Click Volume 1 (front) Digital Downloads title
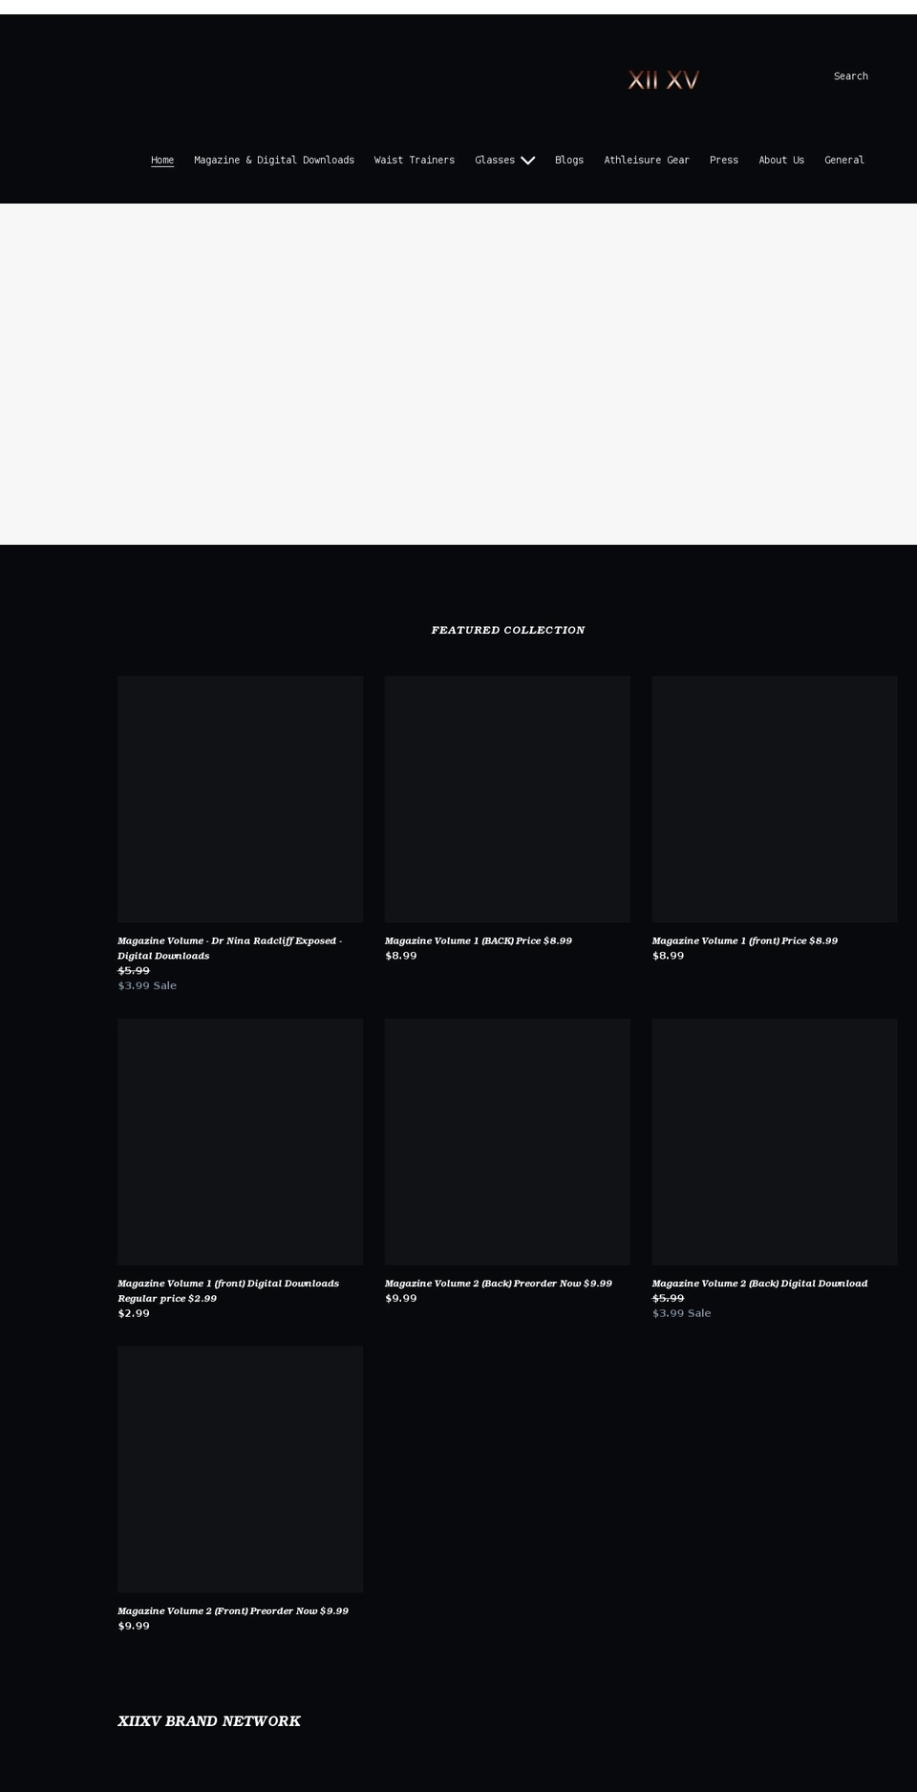This screenshot has height=1792, width=917. pyautogui.click(x=228, y=1290)
